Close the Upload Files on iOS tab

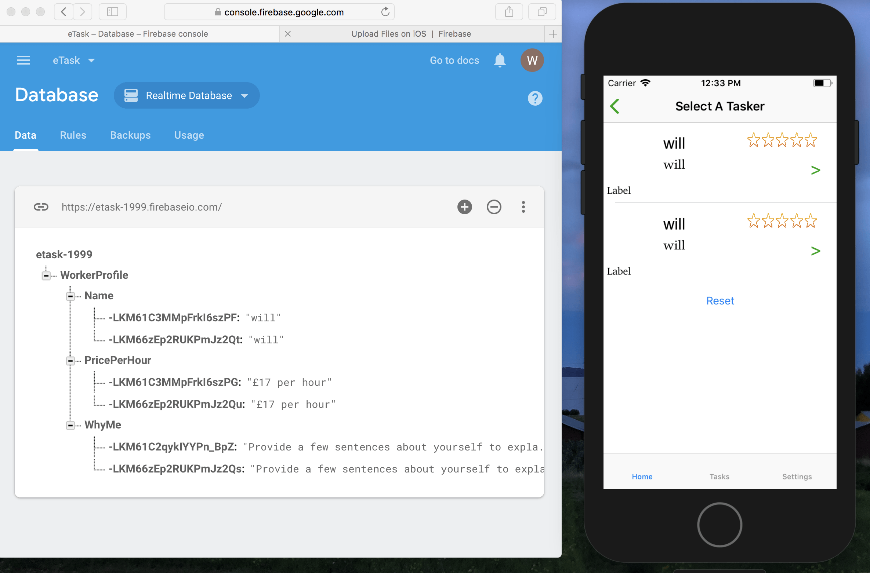[x=288, y=34]
